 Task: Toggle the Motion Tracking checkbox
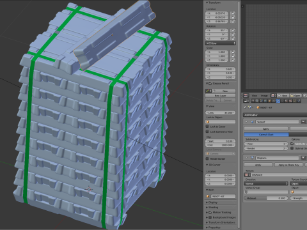210,212
